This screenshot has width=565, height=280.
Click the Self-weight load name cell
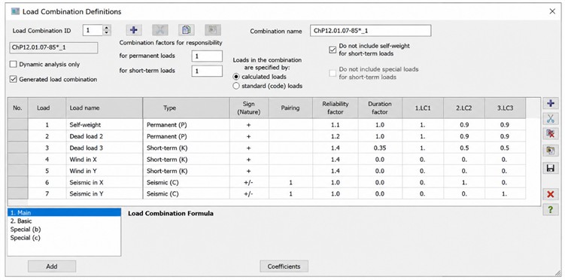pyautogui.click(x=105, y=125)
